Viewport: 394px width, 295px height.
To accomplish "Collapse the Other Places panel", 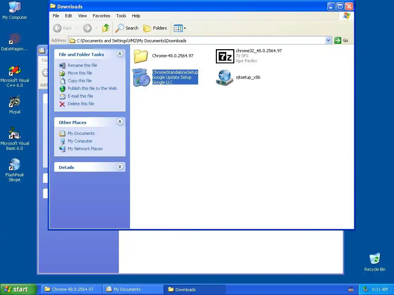I will (120, 122).
